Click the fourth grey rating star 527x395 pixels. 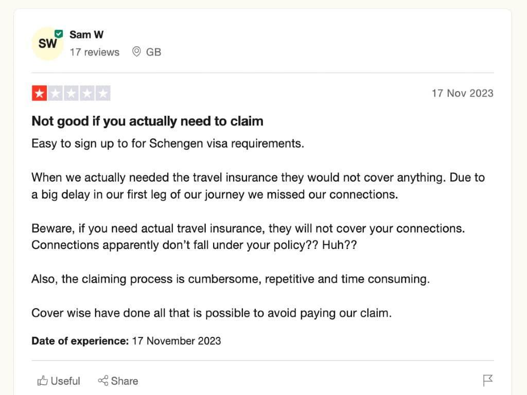coord(87,94)
